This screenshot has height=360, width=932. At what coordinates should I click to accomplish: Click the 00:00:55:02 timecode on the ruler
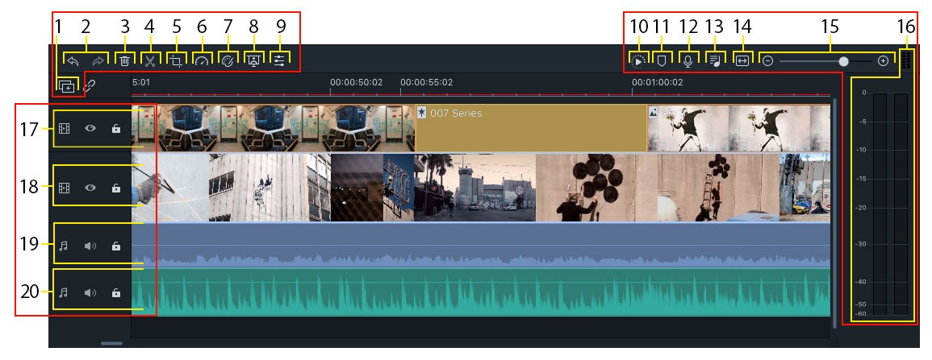pyautogui.click(x=427, y=82)
